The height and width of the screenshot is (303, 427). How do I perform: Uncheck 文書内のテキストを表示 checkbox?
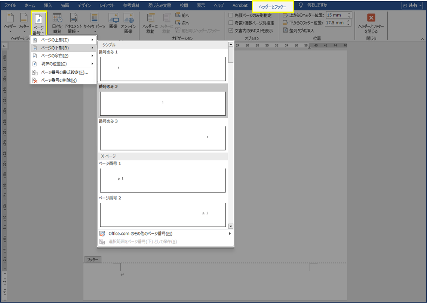coord(231,31)
